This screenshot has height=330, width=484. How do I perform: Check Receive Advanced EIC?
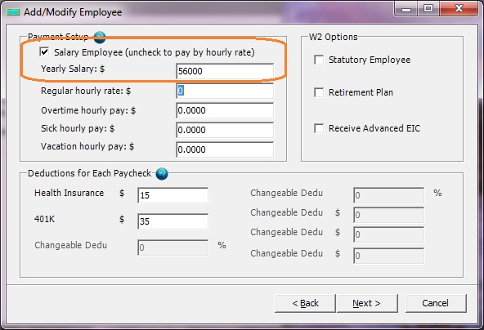[319, 128]
